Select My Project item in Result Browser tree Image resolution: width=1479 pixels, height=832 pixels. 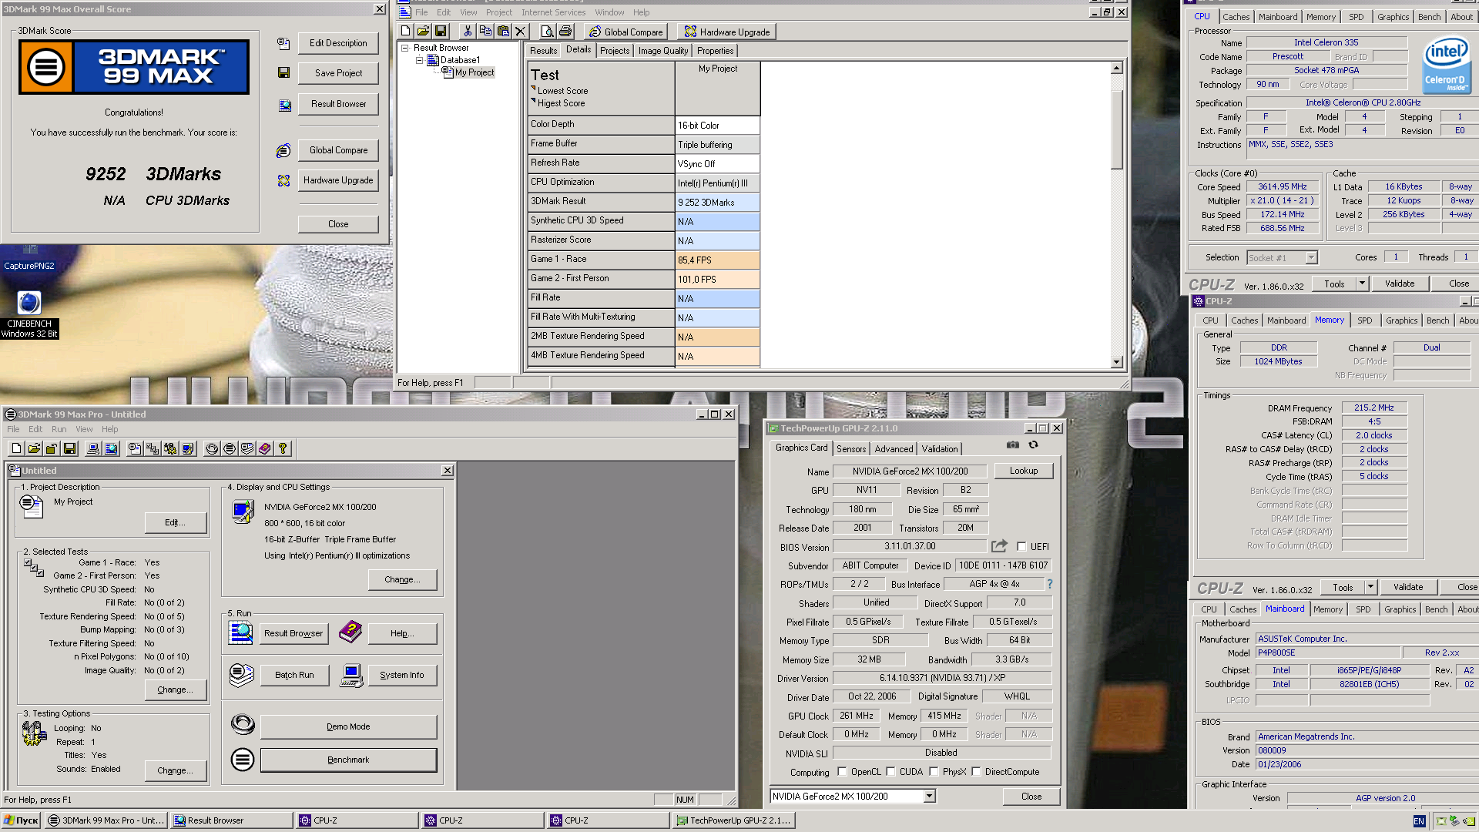click(x=474, y=72)
